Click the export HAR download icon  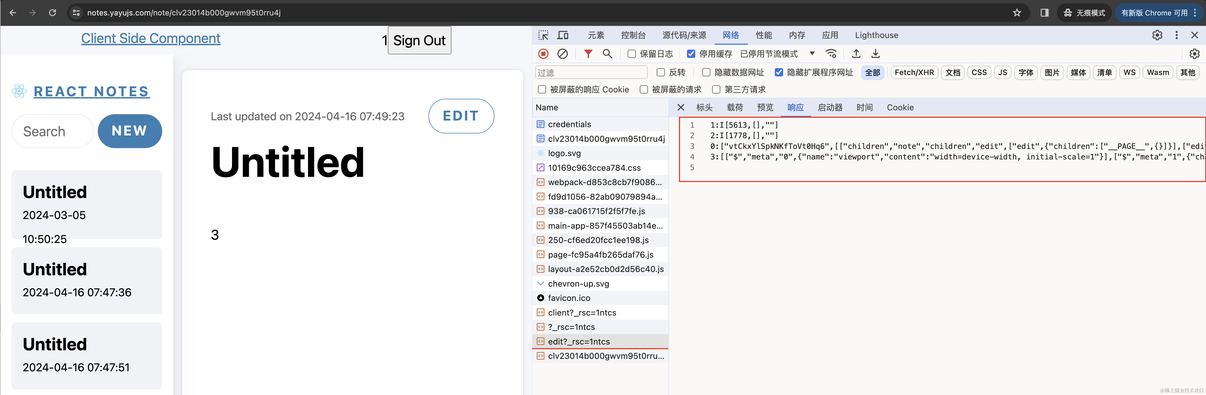coord(875,54)
